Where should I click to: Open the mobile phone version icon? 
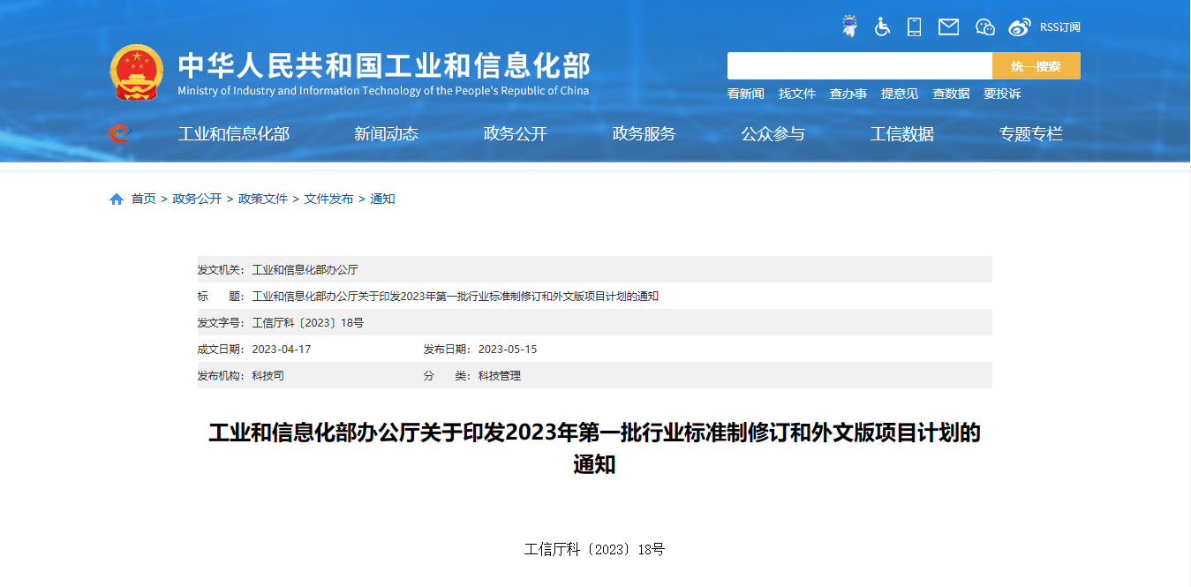pos(914,26)
